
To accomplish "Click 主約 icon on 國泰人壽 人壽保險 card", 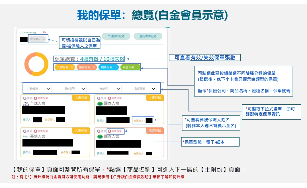I will coord(99,98).
